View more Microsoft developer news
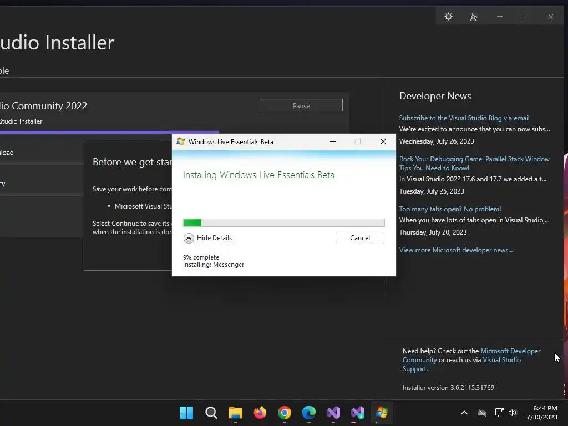Screen dimensions: 568x426 [x=456, y=250]
